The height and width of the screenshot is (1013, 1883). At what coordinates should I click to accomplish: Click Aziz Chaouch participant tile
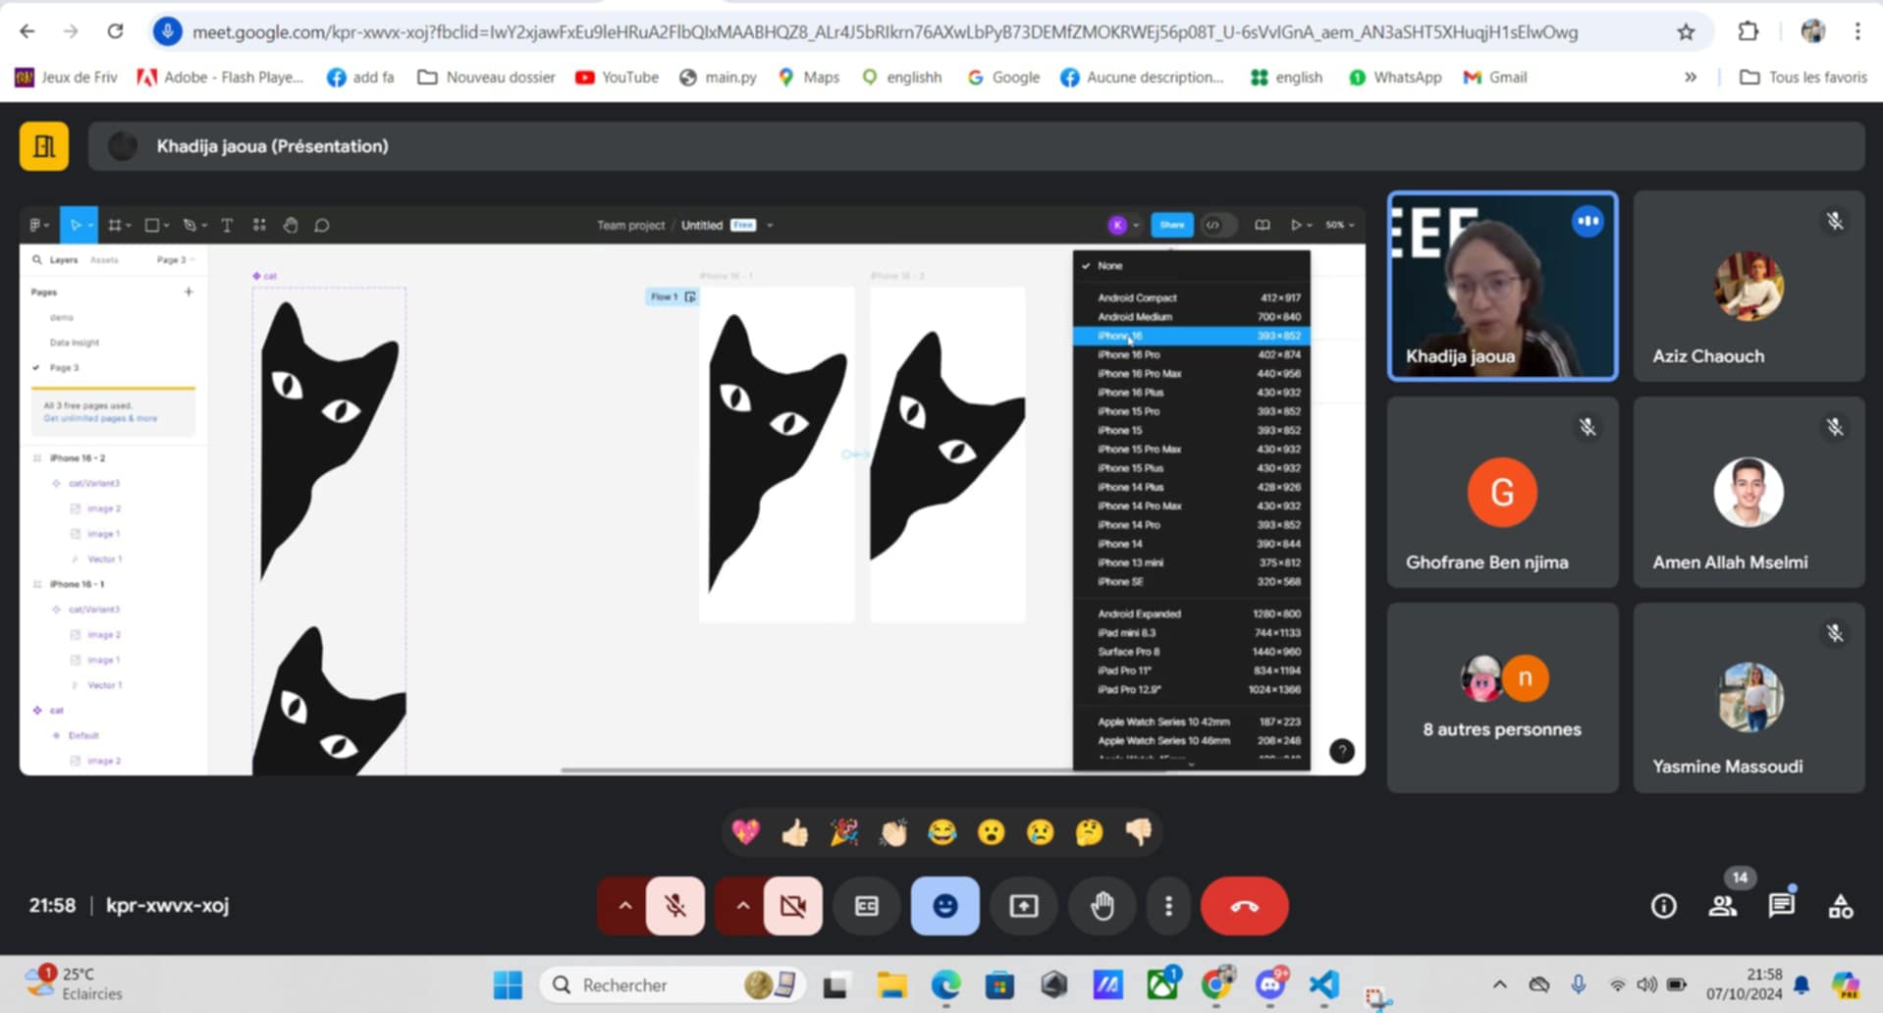(1748, 286)
